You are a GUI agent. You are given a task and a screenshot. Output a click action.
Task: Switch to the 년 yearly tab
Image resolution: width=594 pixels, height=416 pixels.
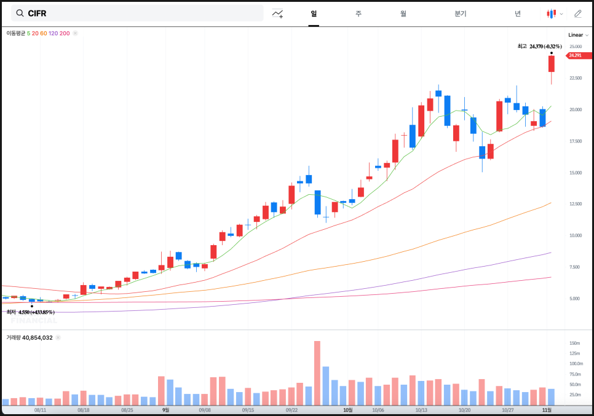point(518,13)
